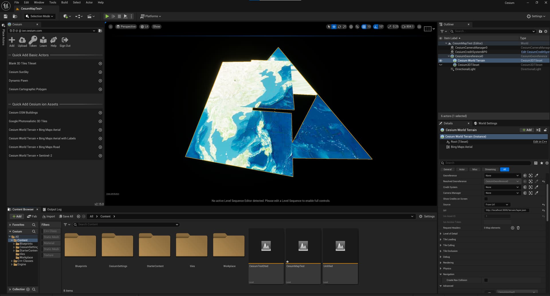Switch to Output Log tab
550x296 pixels.
(x=52, y=209)
